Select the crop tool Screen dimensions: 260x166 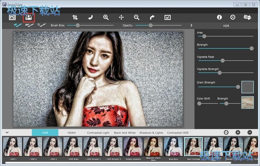[x=75, y=17]
